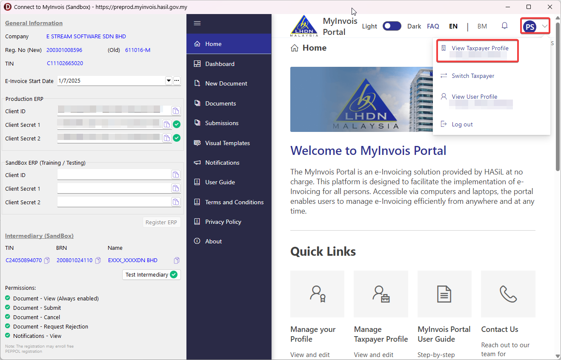Click the notification bell icon

click(504, 26)
